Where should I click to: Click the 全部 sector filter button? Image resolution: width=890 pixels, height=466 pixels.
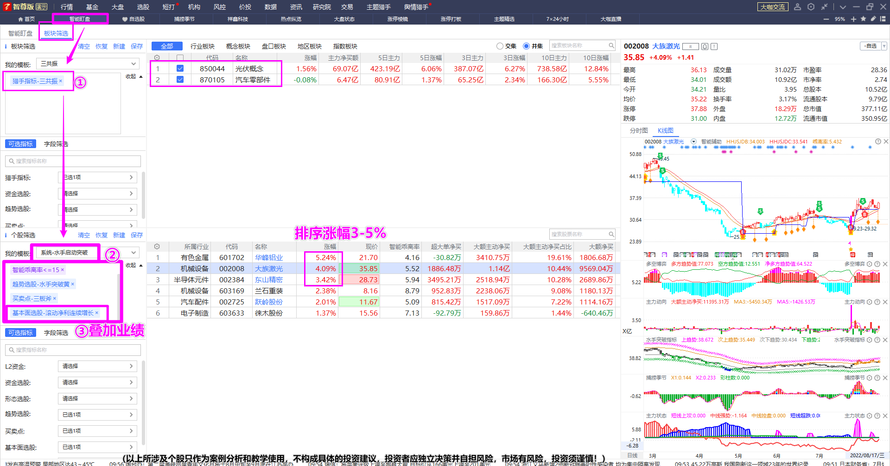(x=167, y=46)
